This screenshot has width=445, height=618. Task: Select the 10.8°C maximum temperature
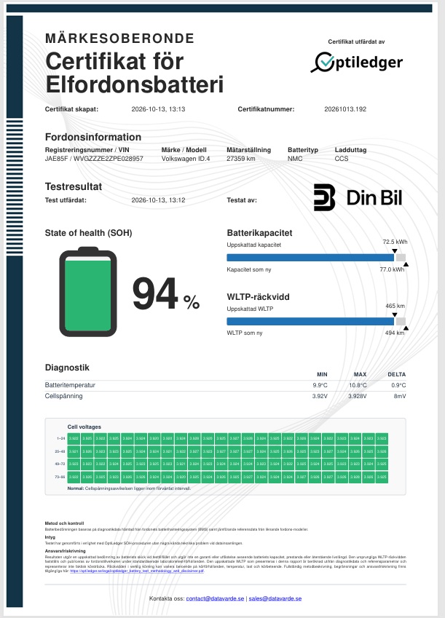[358, 386]
